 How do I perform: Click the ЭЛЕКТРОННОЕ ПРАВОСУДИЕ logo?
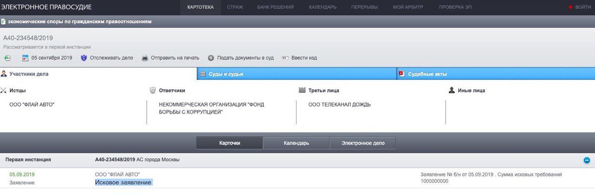[46, 7]
